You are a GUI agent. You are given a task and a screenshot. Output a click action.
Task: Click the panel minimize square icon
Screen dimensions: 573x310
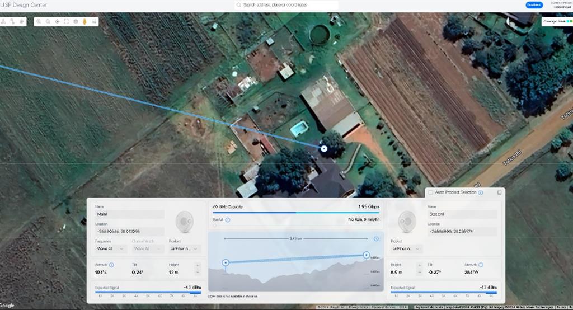[499, 192]
